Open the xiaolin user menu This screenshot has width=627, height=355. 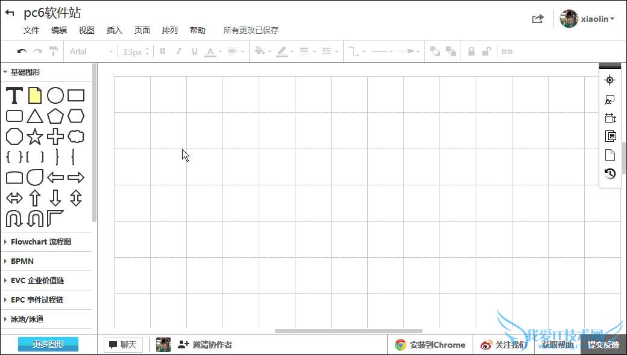tap(587, 19)
